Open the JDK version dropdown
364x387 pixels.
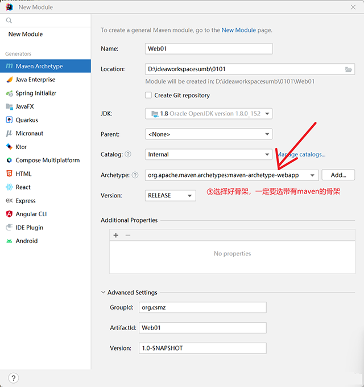point(209,113)
